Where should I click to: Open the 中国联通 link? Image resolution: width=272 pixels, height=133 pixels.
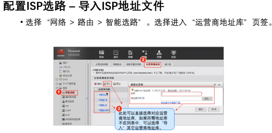(103, 100)
